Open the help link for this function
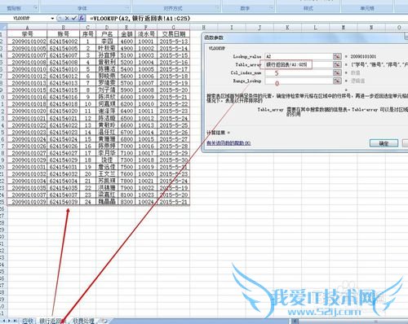Screen dimensions: 408x324 pyautogui.click(x=228, y=142)
